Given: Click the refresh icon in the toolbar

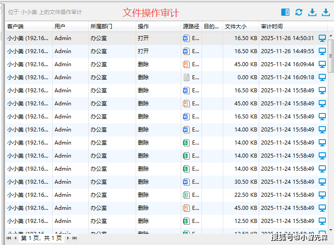Looking at the screenshot, I should (299, 12).
